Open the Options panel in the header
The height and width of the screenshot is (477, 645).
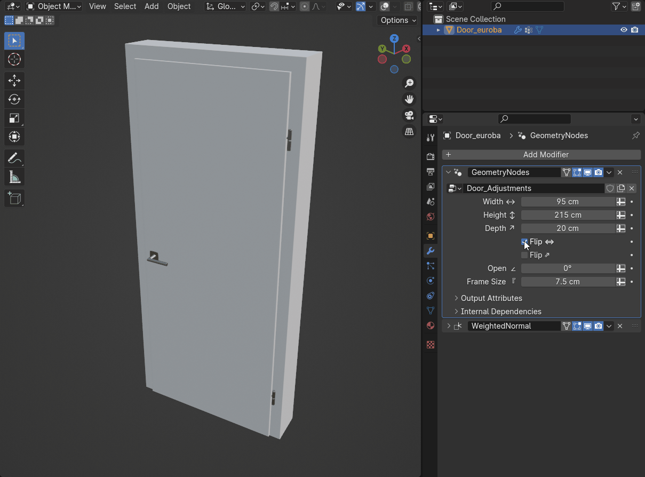[x=397, y=20]
